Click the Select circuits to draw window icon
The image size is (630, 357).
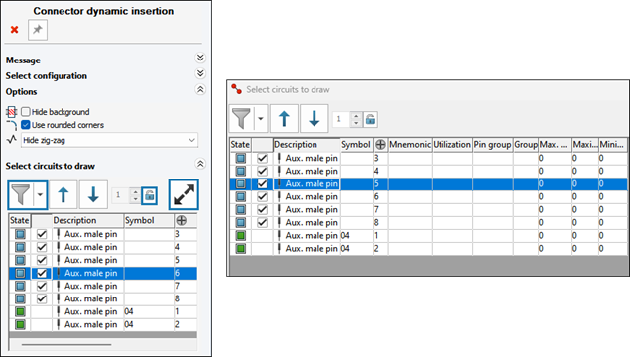237,89
